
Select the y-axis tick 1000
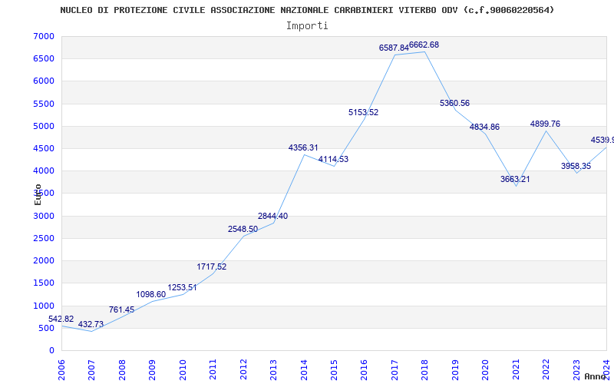click(x=44, y=306)
